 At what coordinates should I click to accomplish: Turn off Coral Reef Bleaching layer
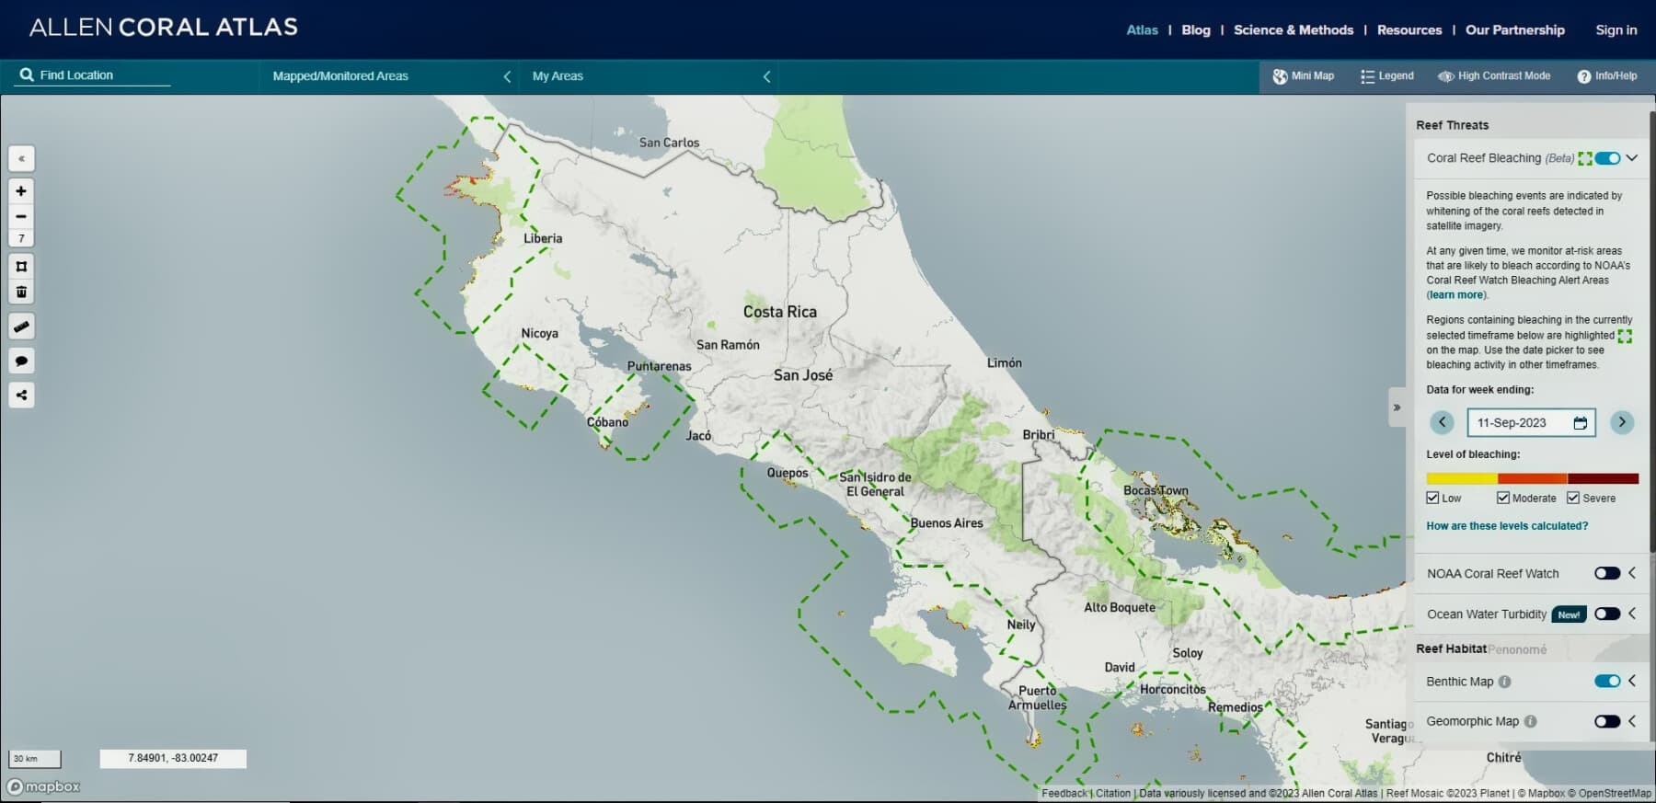(x=1607, y=158)
